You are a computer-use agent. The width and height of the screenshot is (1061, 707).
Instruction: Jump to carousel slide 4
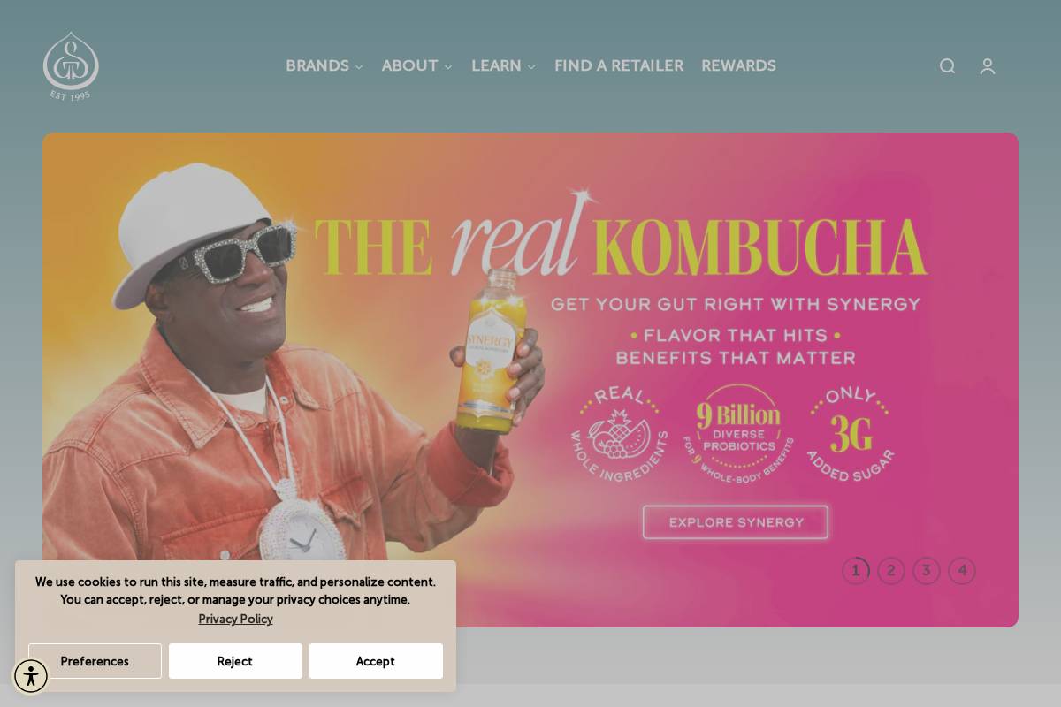pos(962,571)
